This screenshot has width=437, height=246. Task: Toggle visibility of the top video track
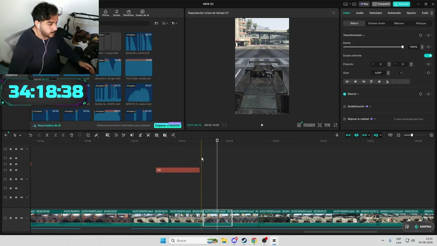(16, 149)
